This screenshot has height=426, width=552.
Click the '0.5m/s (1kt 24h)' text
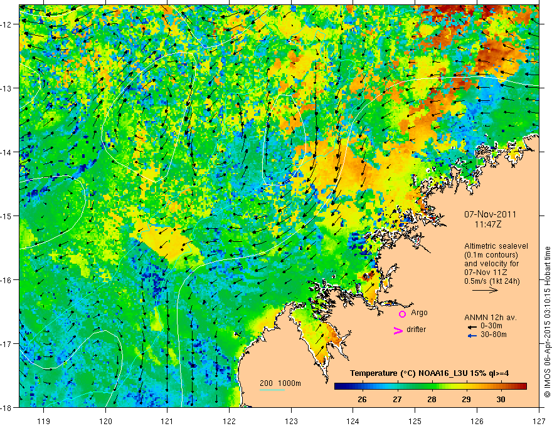tap(492, 281)
